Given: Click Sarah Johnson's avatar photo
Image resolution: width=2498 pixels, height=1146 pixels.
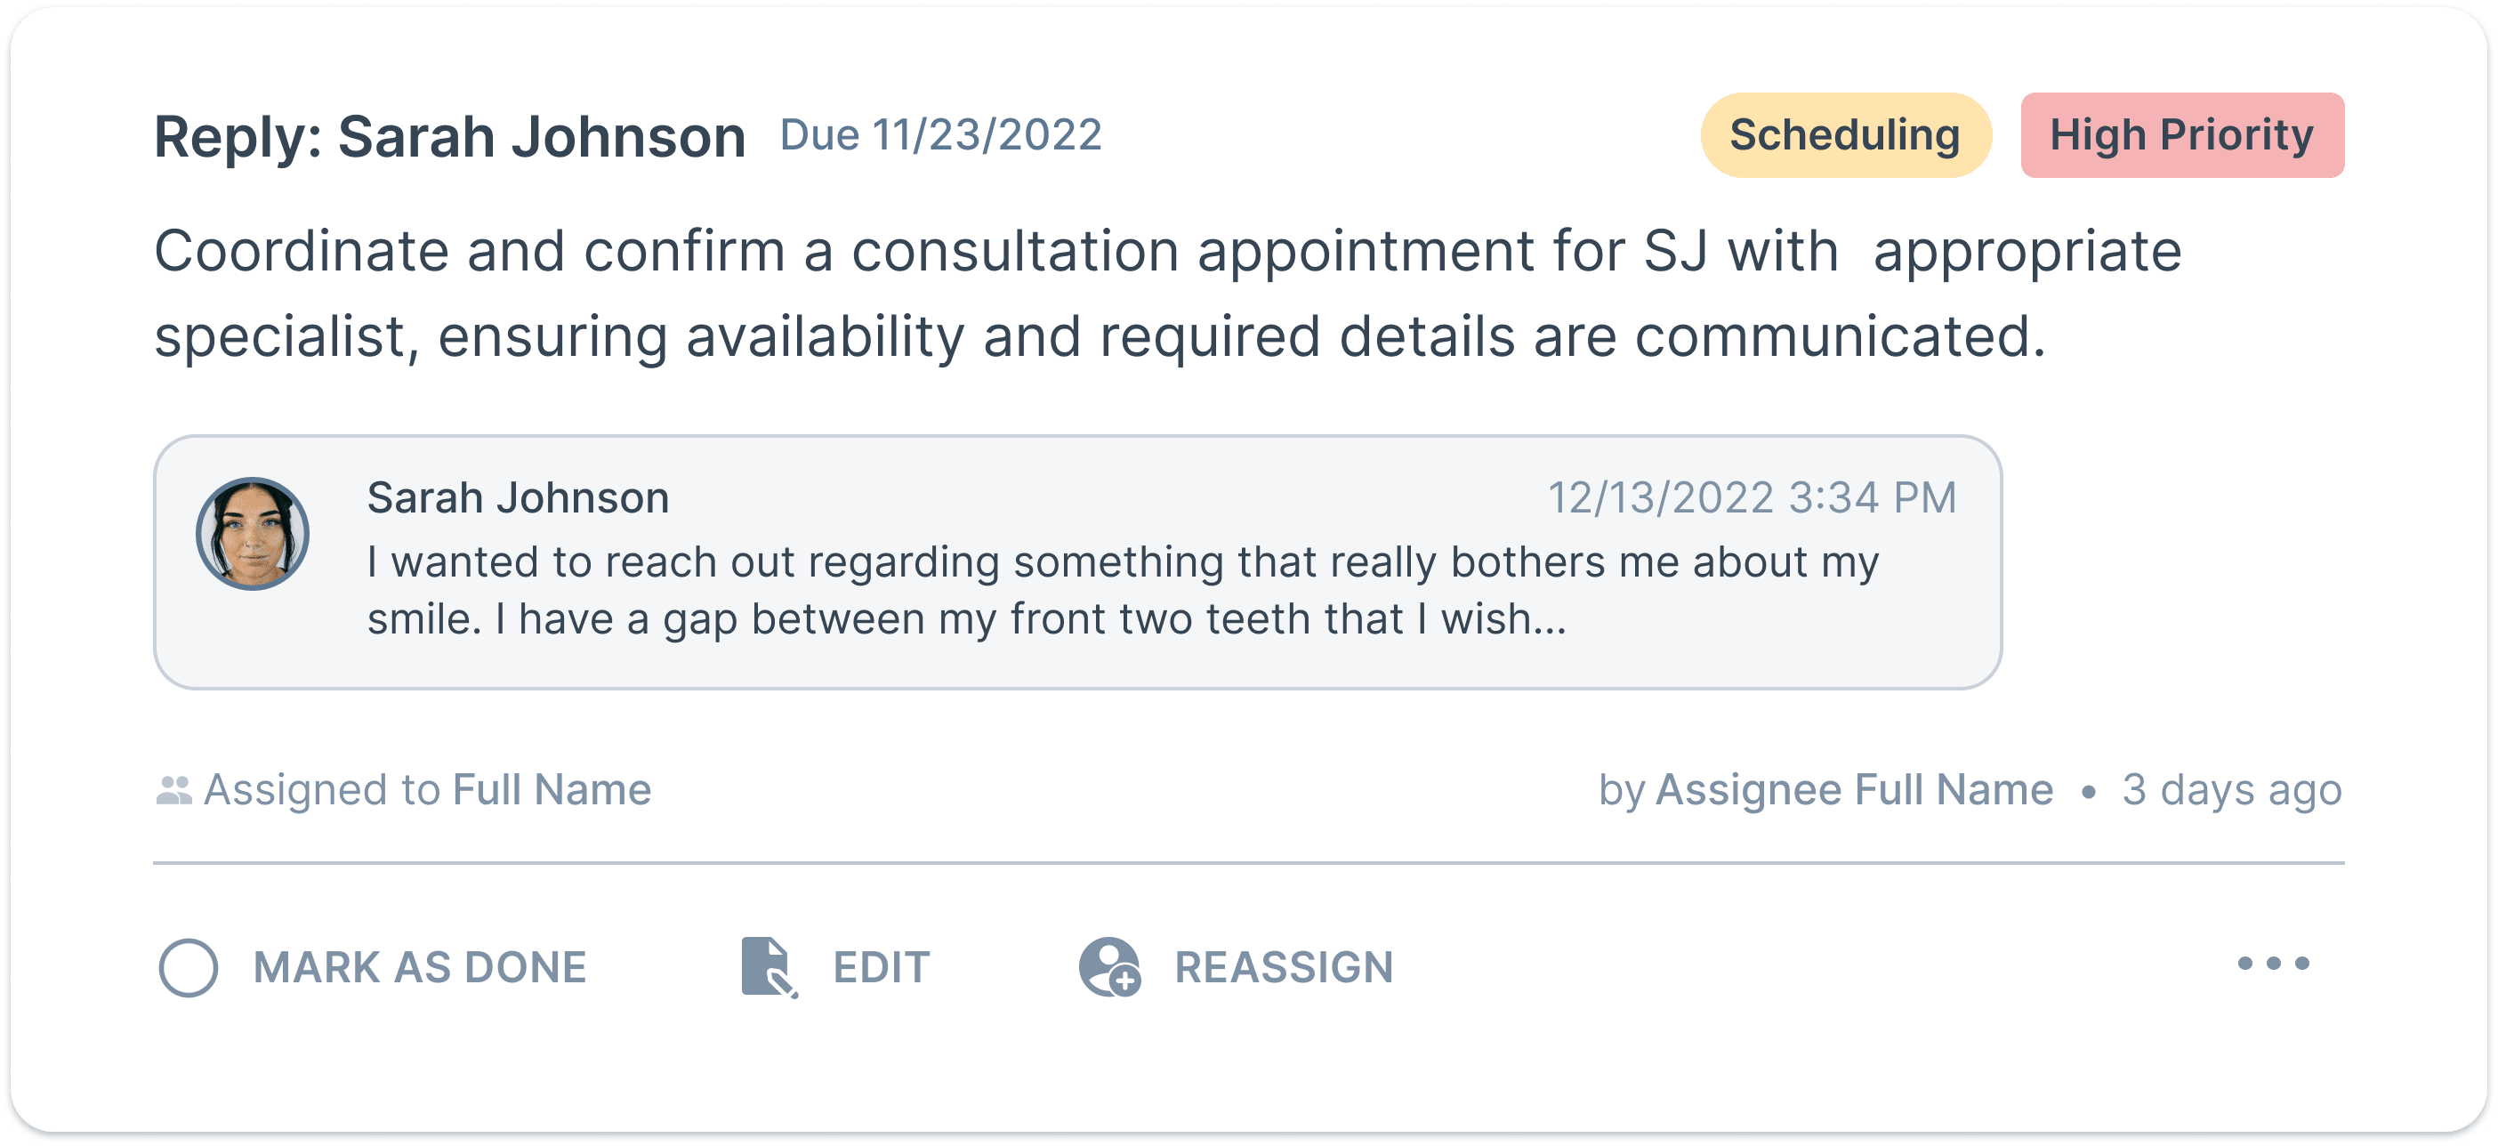Looking at the screenshot, I should click(252, 533).
